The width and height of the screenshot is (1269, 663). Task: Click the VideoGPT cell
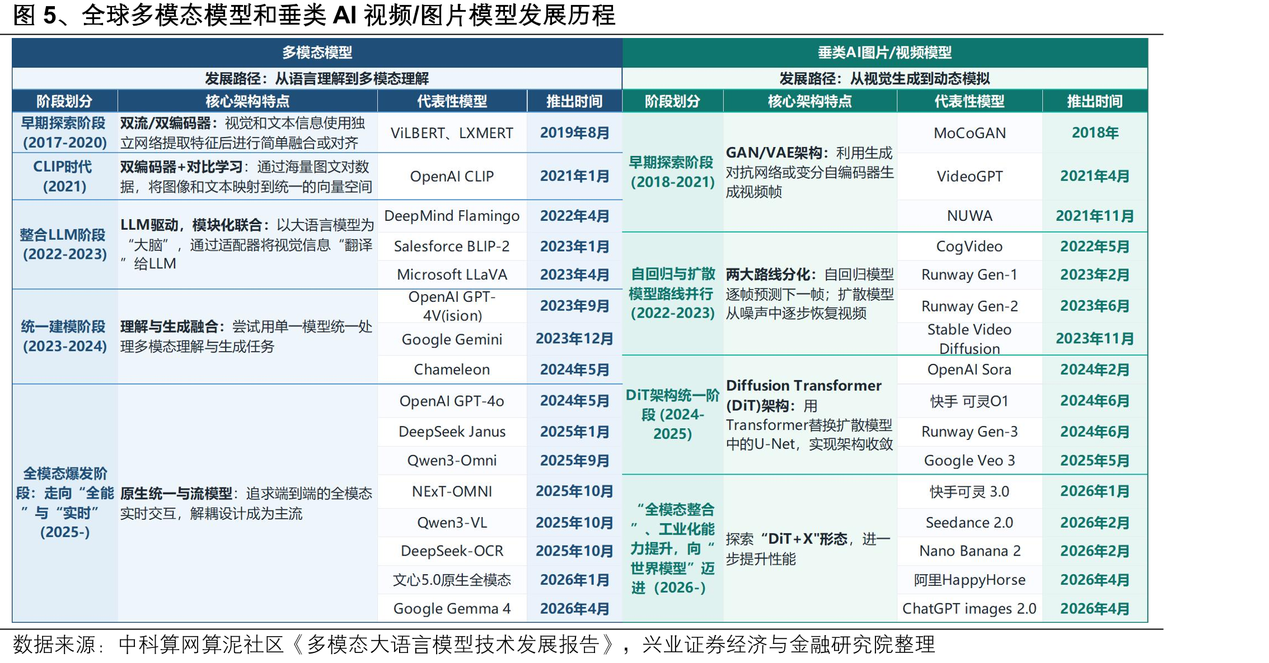click(970, 177)
